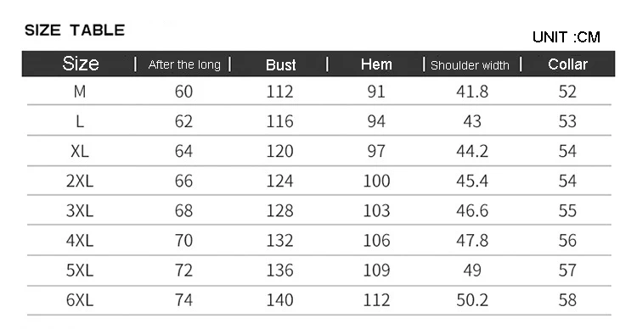Click hem value 91 for M

pyautogui.click(x=376, y=92)
